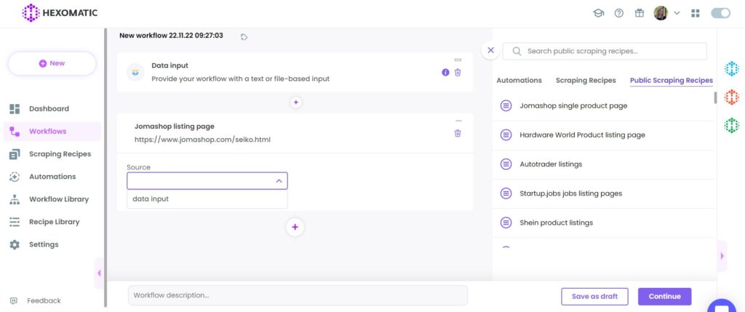The height and width of the screenshot is (312, 745).
Task: Click the user profile avatar
Action: coord(661,13)
